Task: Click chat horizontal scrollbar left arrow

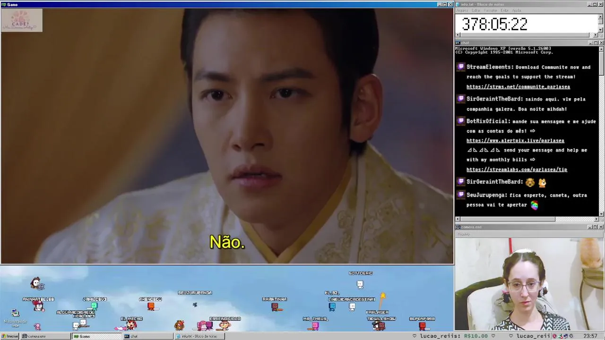Action: click(x=458, y=219)
